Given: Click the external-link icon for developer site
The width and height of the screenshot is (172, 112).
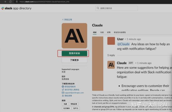Looking at the screenshot, I should (x=63, y=90).
